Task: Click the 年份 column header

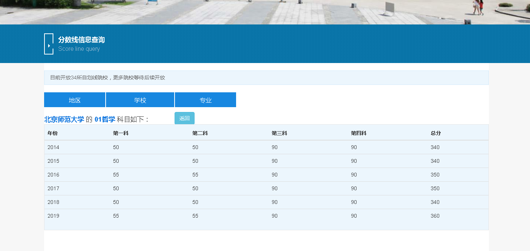Action: [x=53, y=133]
